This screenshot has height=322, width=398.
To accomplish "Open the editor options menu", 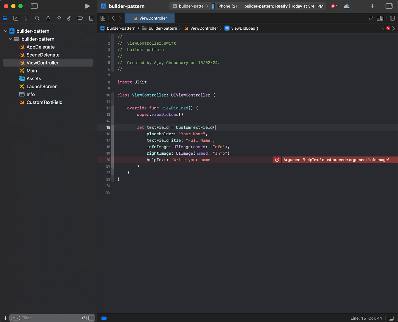I will tap(380, 18).
